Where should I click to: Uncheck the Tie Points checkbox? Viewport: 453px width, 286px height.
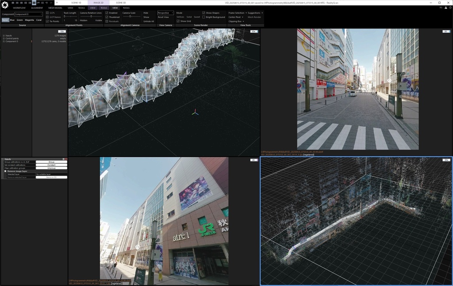pyautogui.click(x=48, y=21)
